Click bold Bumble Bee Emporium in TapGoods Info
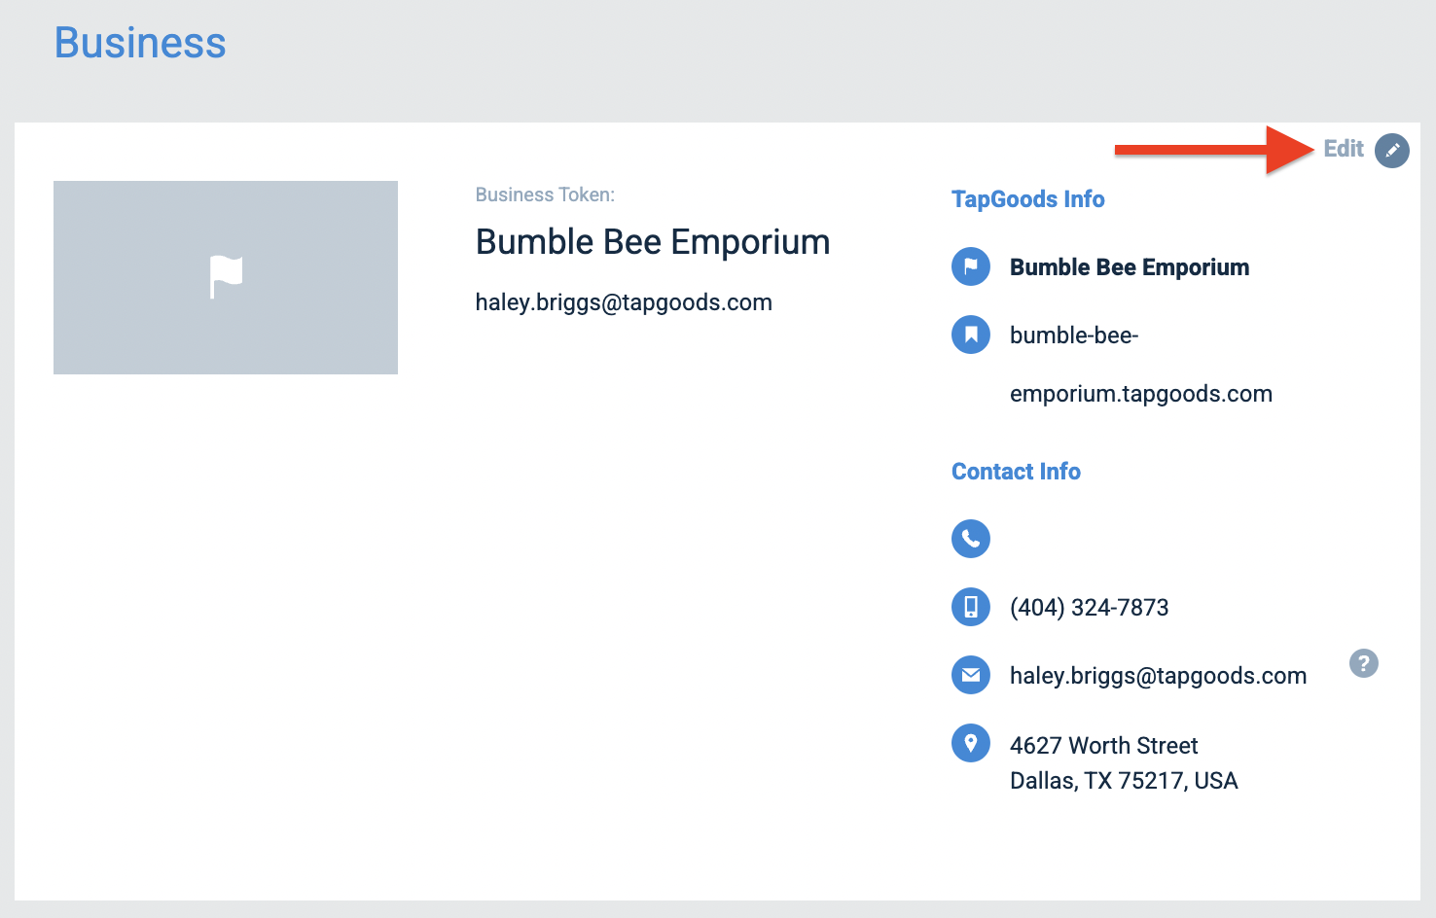1436x918 pixels. click(1130, 267)
